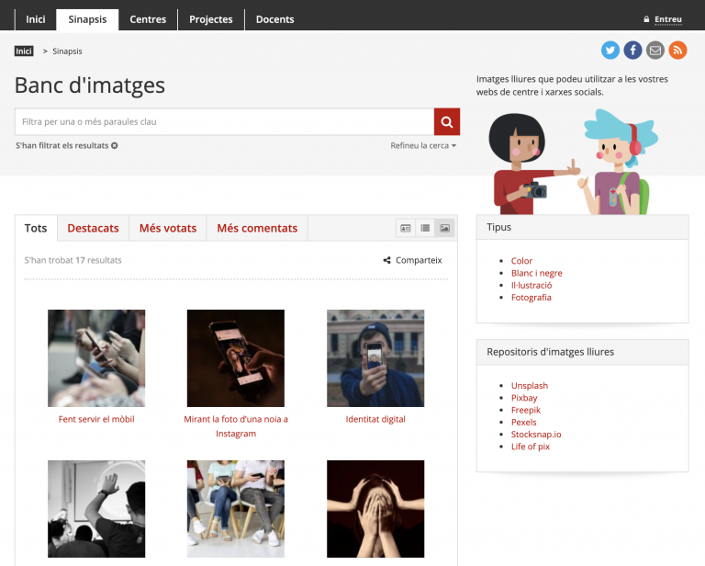This screenshot has width=705, height=566.
Task: Switch to card view layout icon
Action: pos(406,228)
